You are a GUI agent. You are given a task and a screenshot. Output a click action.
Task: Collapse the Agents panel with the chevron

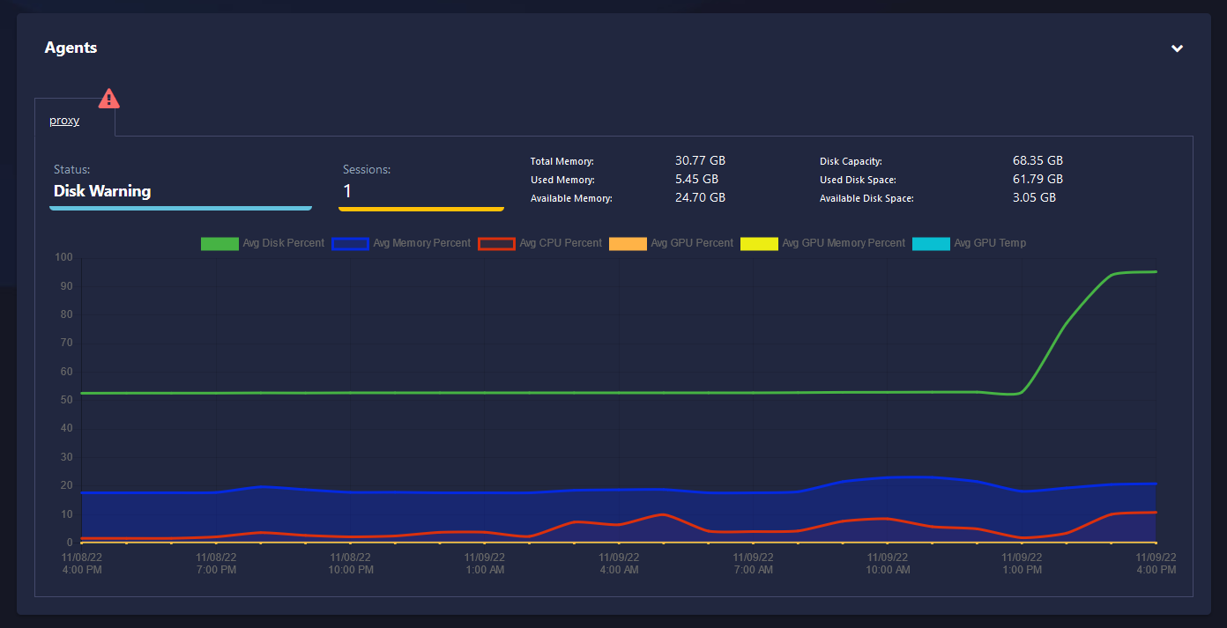1177,48
